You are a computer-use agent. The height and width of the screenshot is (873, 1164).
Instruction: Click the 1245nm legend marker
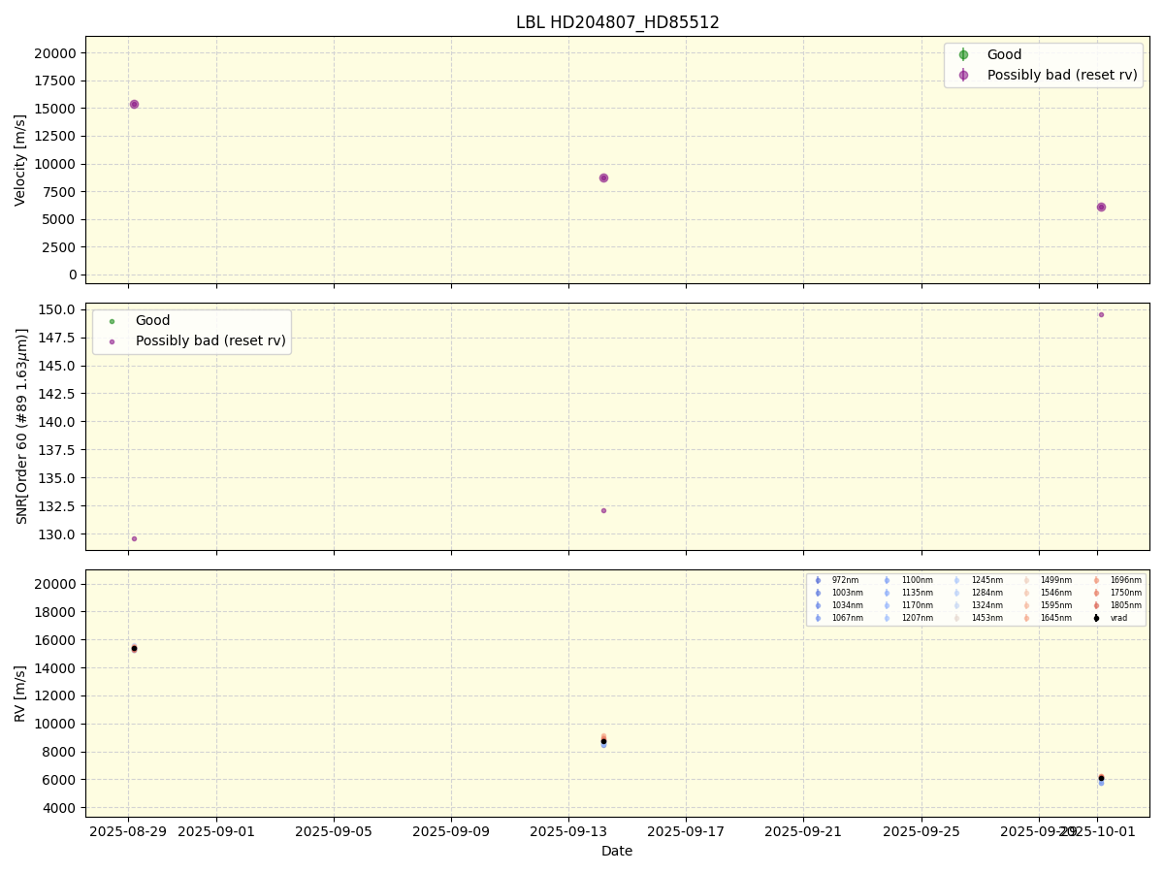point(956,580)
